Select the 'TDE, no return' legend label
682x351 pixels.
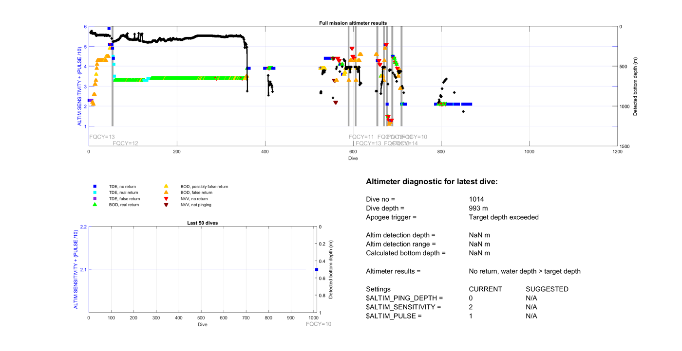[122, 187]
